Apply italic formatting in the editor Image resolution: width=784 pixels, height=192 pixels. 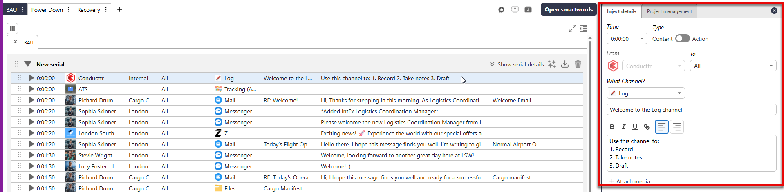click(x=623, y=127)
